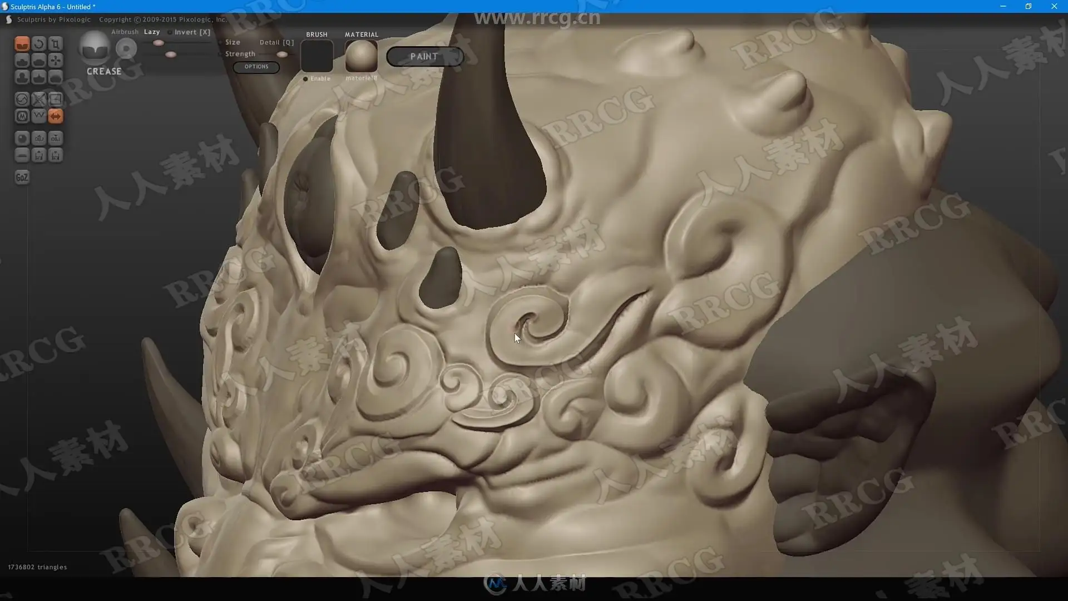
Task: Click the 'material8' label
Action: pyautogui.click(x=362, y=78)
